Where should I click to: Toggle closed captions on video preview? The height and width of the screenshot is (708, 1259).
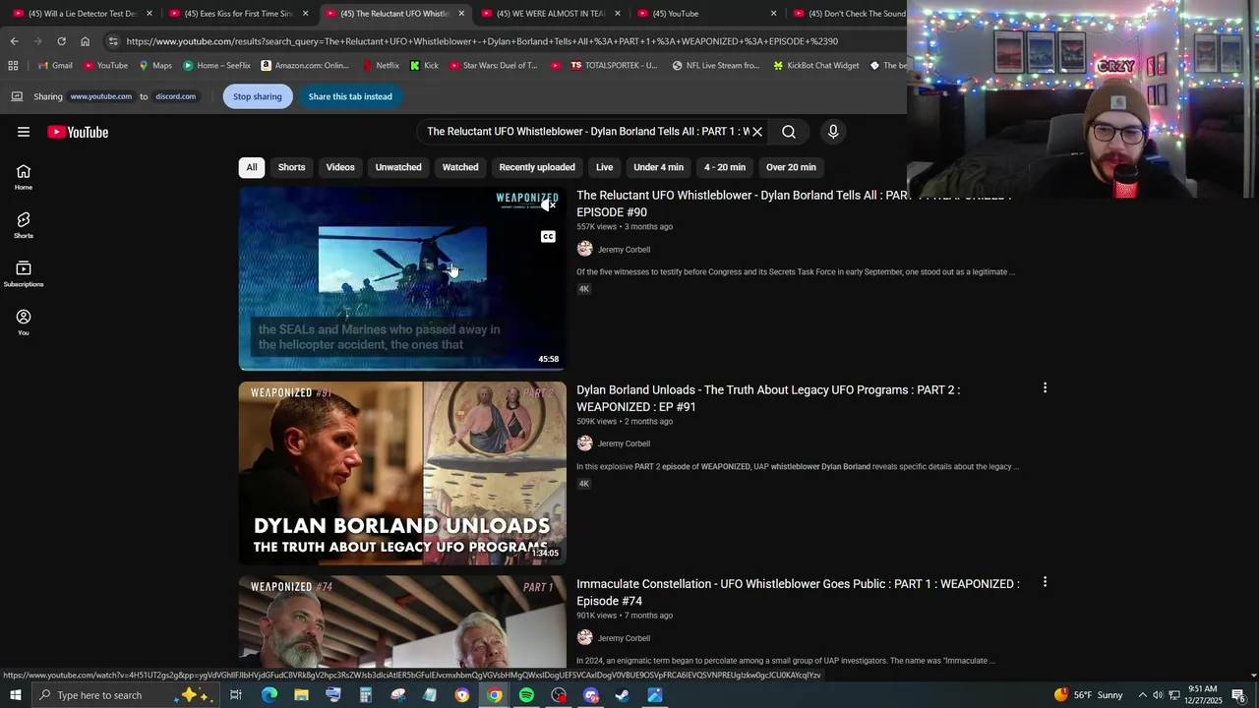[x=548, y=237]
